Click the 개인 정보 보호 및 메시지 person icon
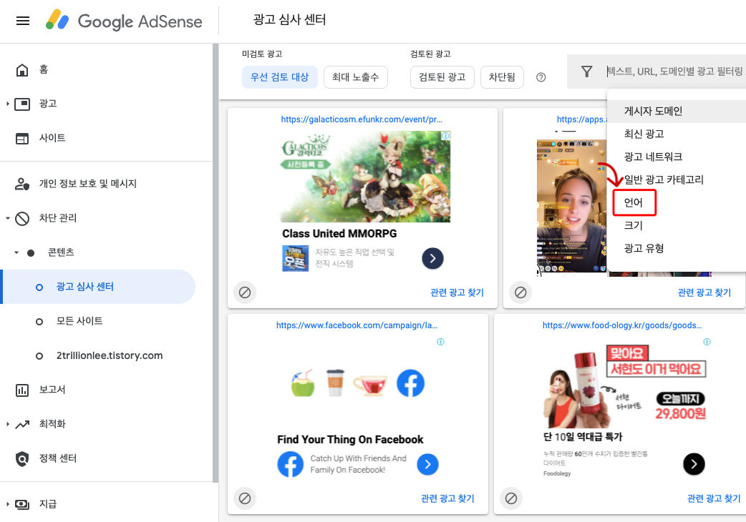 tap(22, 184)
